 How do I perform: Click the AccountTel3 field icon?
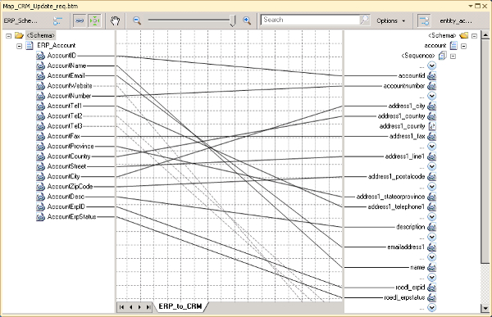[40, 126]
